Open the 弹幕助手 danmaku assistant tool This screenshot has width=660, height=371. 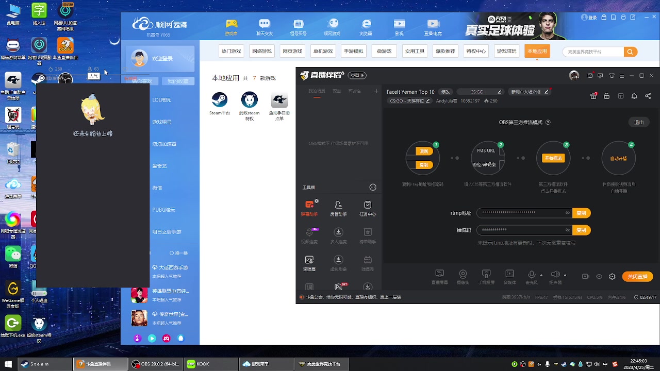(309, 208)
